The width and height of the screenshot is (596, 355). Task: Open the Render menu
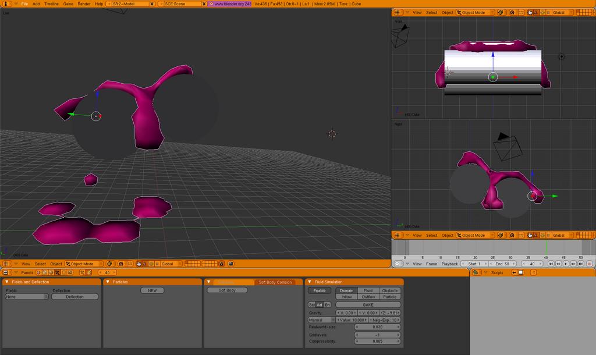click(x=84, y=4)
